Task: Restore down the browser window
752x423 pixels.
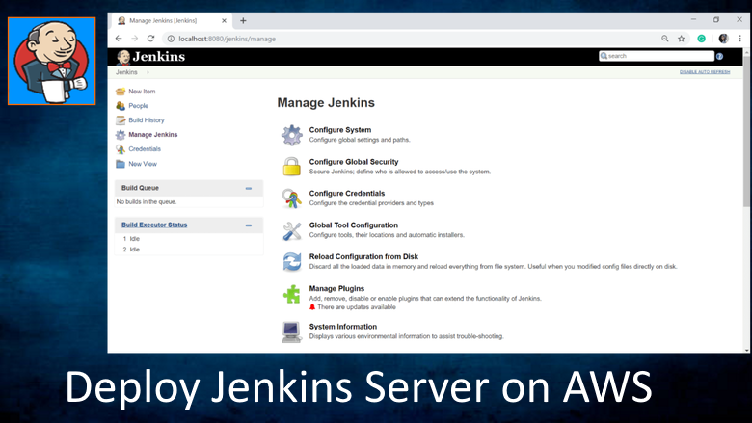Action: (716, 19)
